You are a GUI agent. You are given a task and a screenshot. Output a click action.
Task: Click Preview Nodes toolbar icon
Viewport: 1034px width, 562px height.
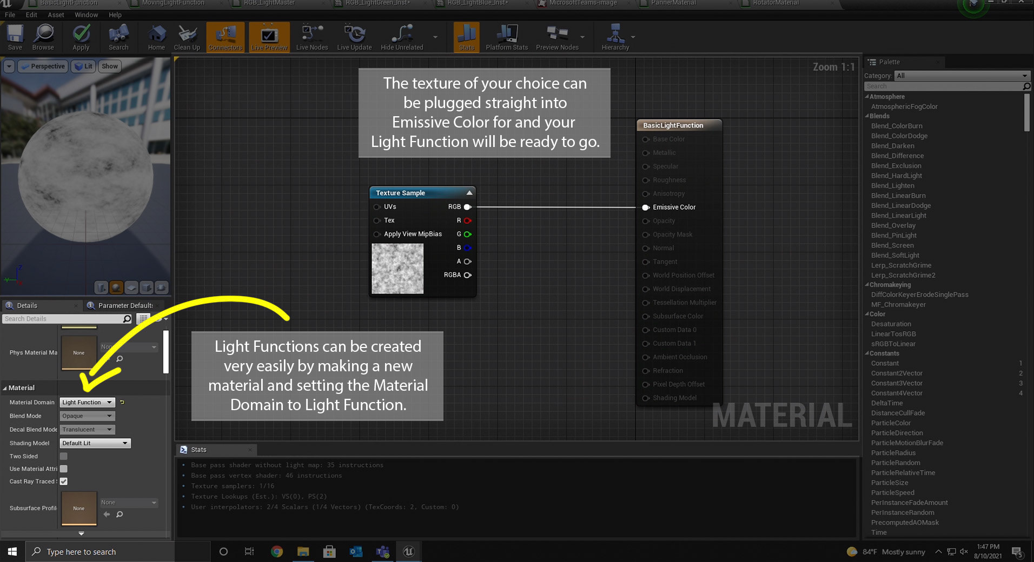coord(557,37)
